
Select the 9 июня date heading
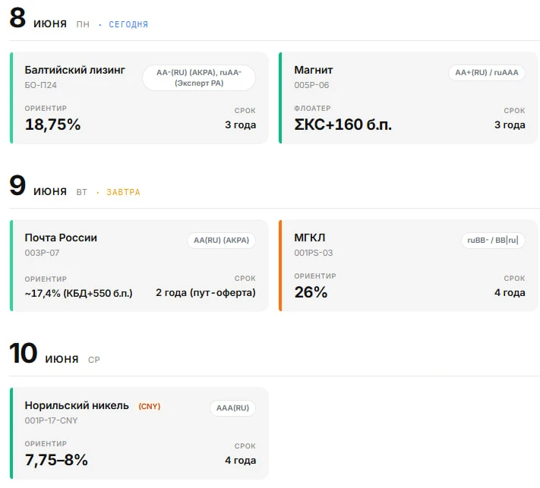38,186
